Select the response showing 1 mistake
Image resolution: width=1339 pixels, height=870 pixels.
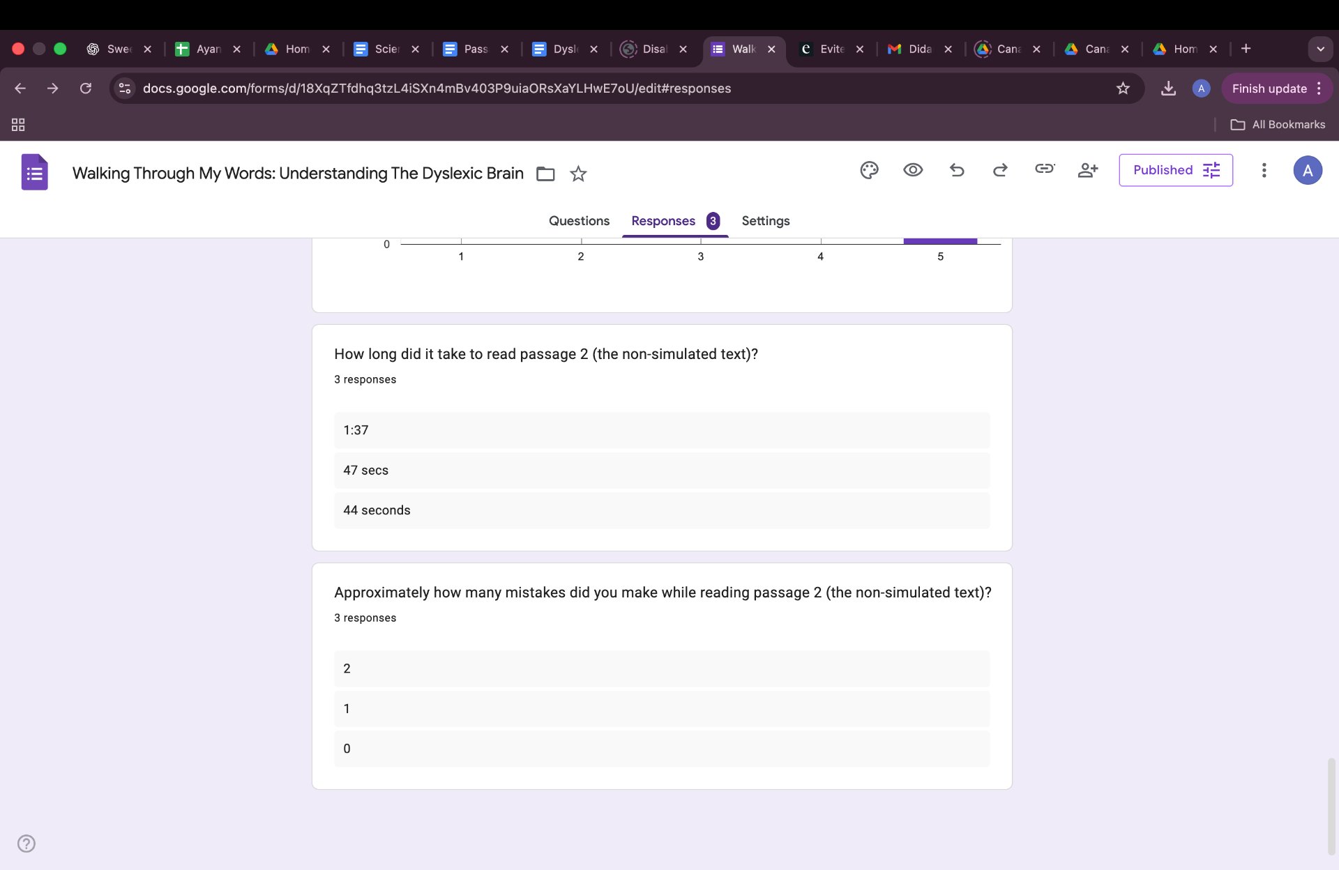662,709
